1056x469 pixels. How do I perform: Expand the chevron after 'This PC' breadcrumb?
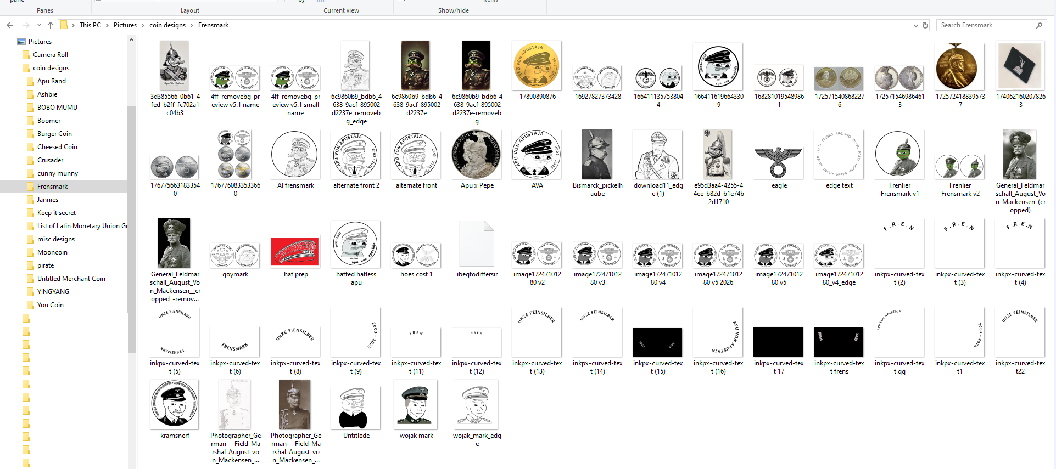point(107,25)
